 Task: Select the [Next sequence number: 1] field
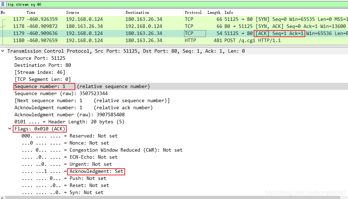click(x=92, y=101)
